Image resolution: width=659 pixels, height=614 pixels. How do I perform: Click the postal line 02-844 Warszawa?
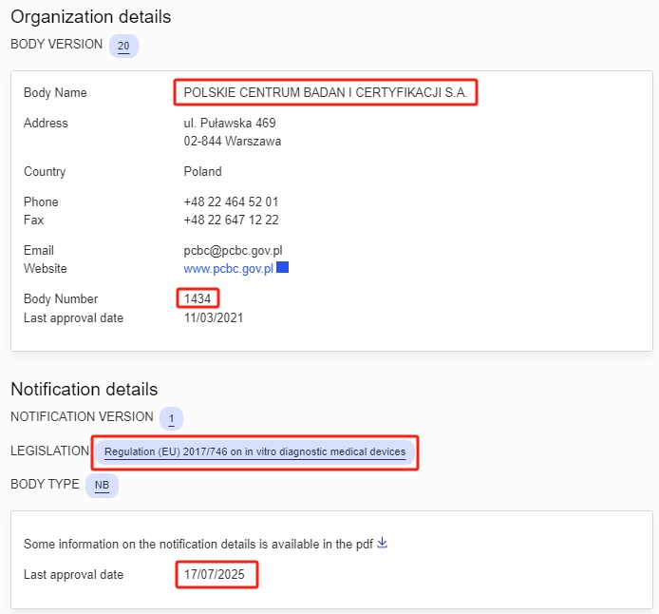point(233,141)
